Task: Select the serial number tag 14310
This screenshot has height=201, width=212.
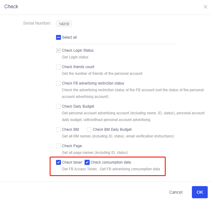Action: pos(64,24)
